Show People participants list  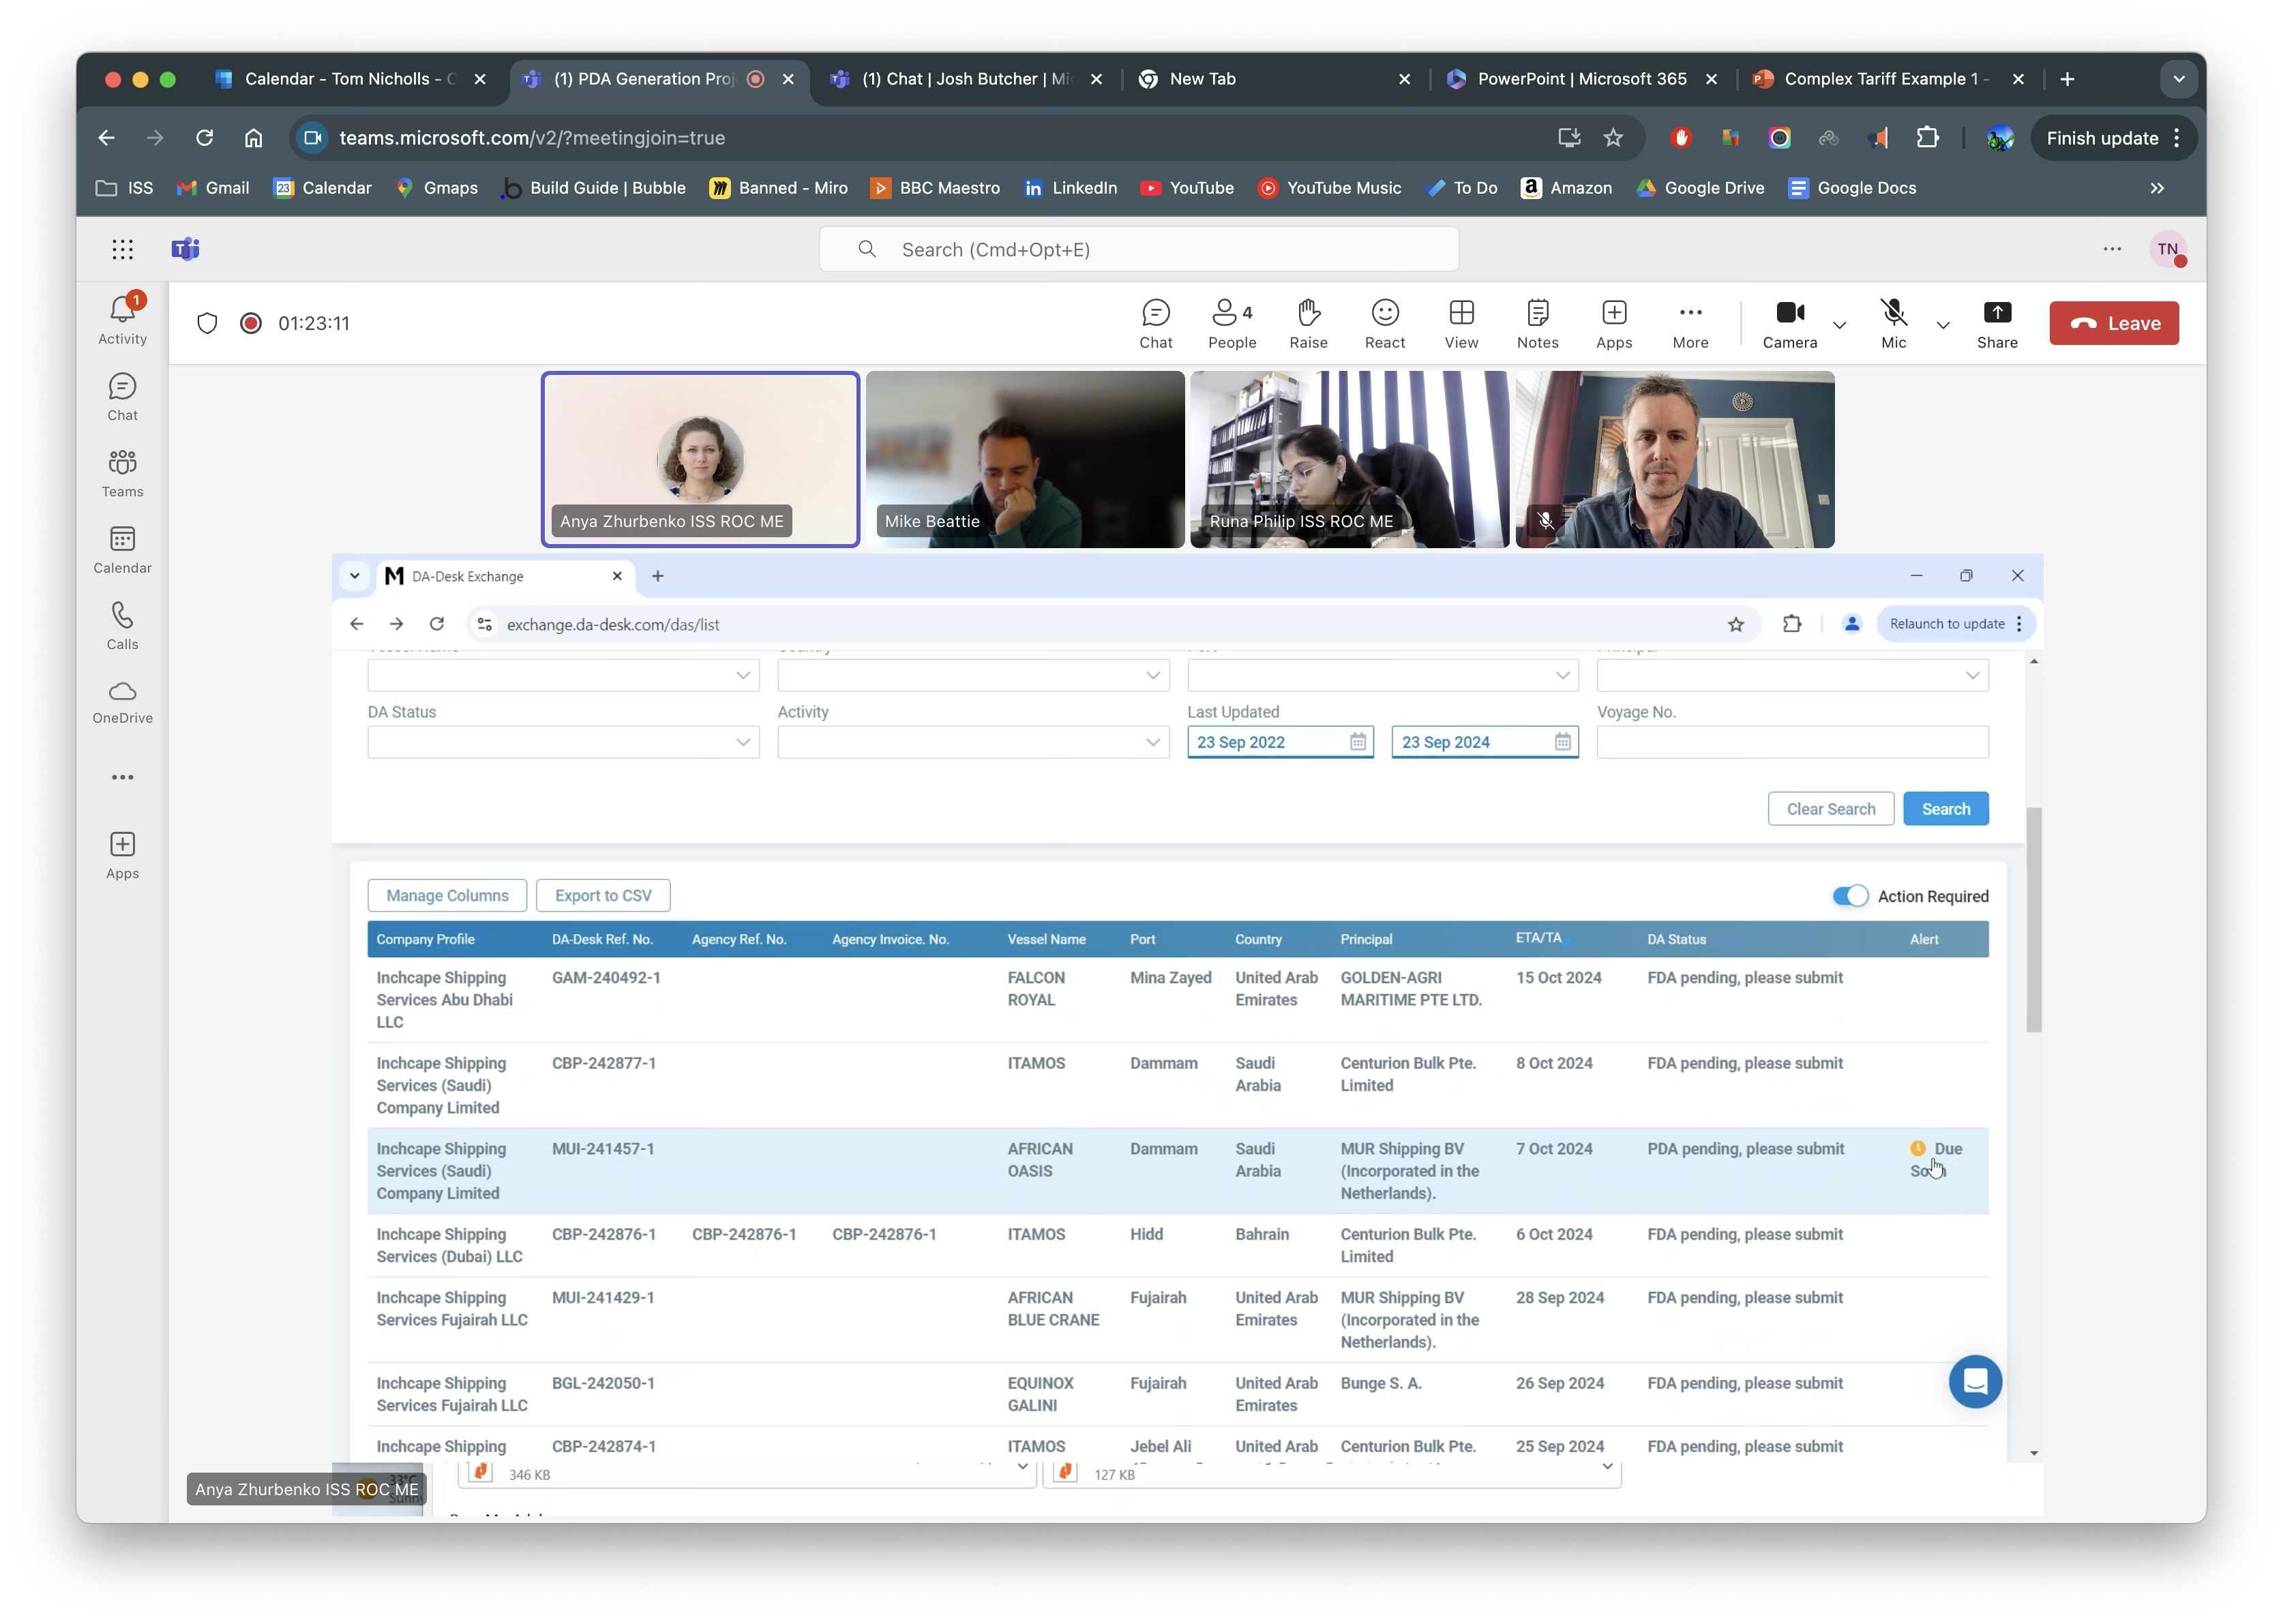coord(1231,324)
